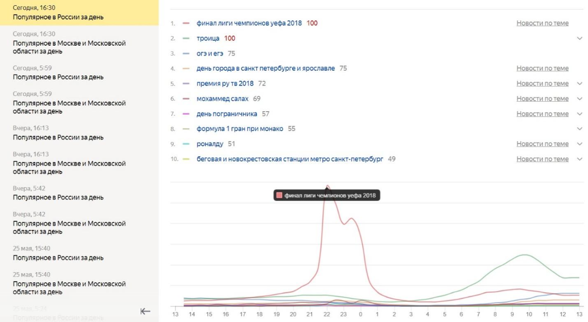The image size is (588, 322).
Task: Open the троица topic link
Action: pos(208,38)
